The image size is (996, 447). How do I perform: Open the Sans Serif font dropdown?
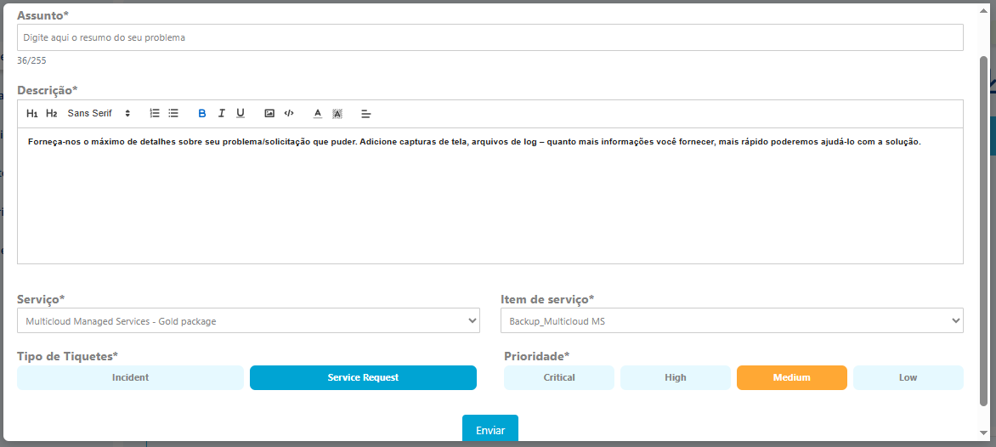coord(99,114)
